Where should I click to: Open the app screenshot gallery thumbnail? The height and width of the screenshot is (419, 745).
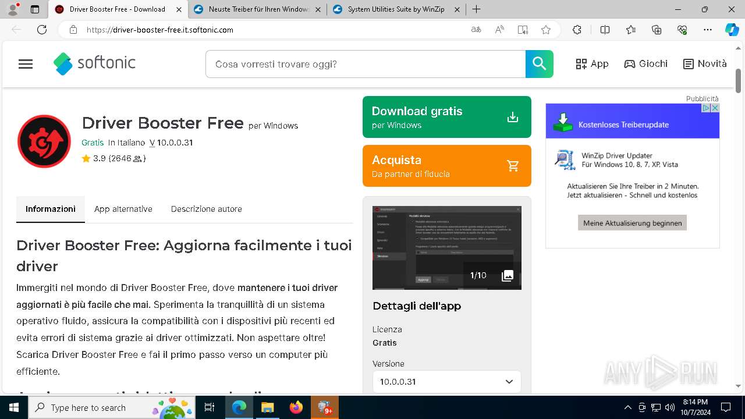click(x=447, y=247)
